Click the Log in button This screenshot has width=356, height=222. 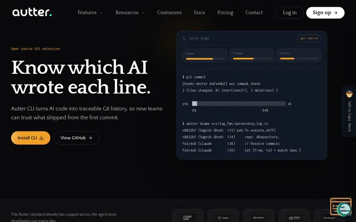coord(290,13)
